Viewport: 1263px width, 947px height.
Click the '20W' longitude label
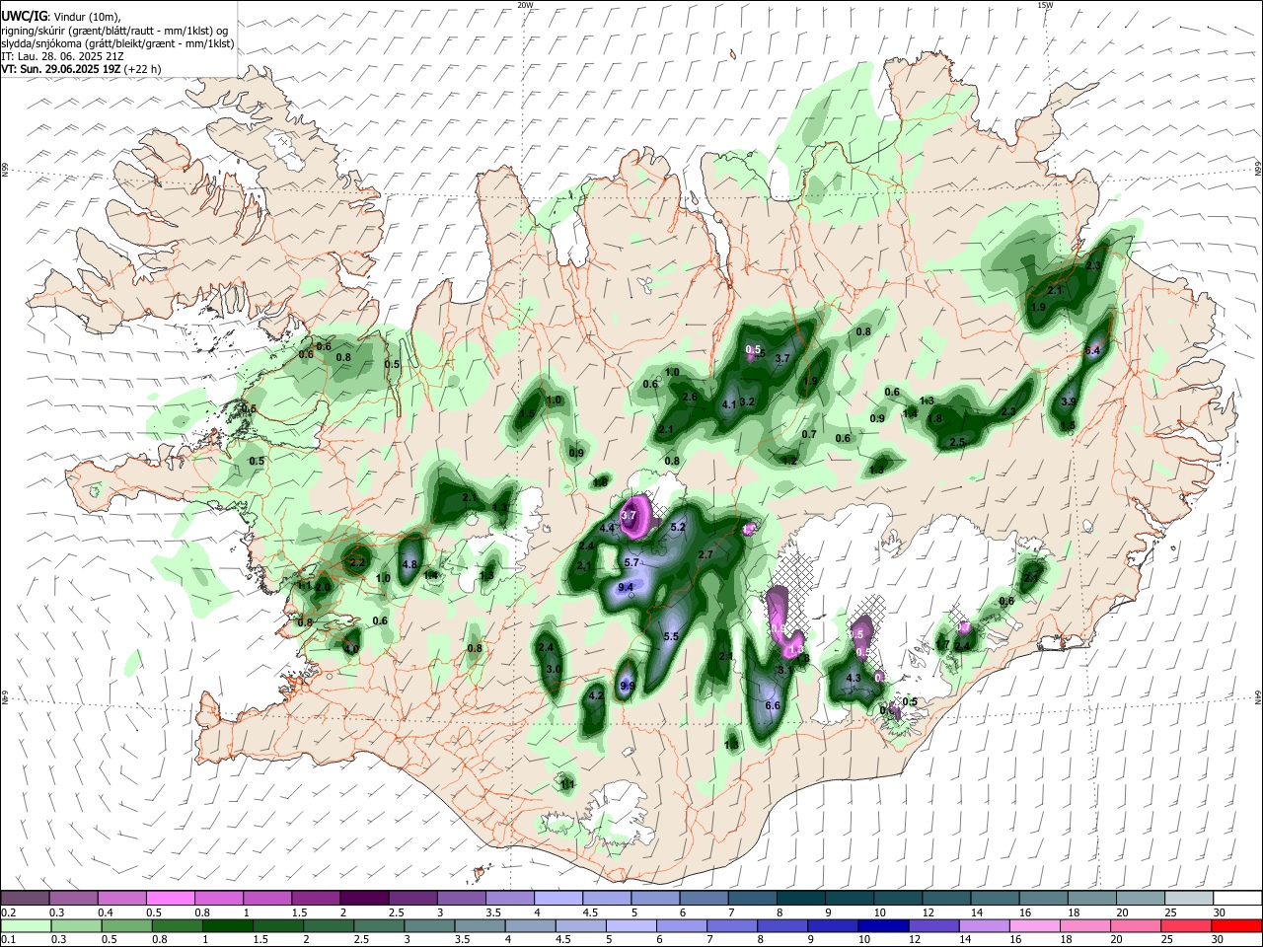(x=525, y=5)
